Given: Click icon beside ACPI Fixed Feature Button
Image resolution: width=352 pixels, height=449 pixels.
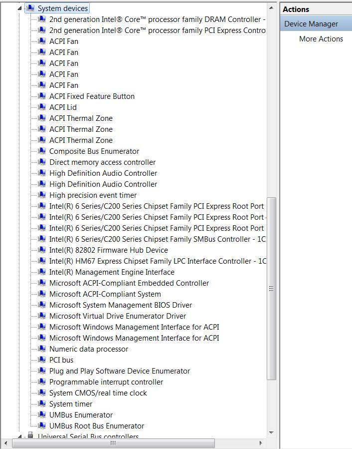Looking at the screenshot, I should [42, 96].
